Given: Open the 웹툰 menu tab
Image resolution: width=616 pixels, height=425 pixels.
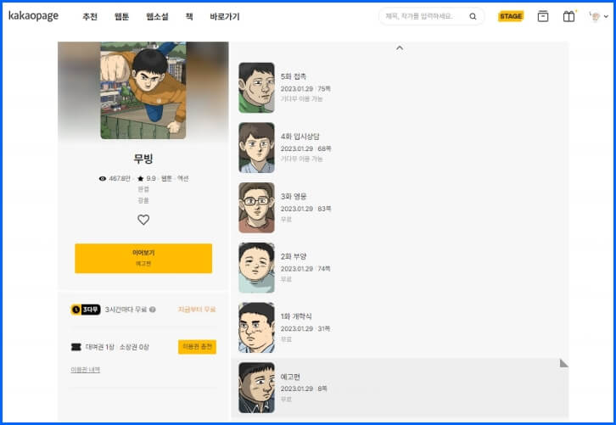Looking at the screenshot, I should [x=121, y=16].
